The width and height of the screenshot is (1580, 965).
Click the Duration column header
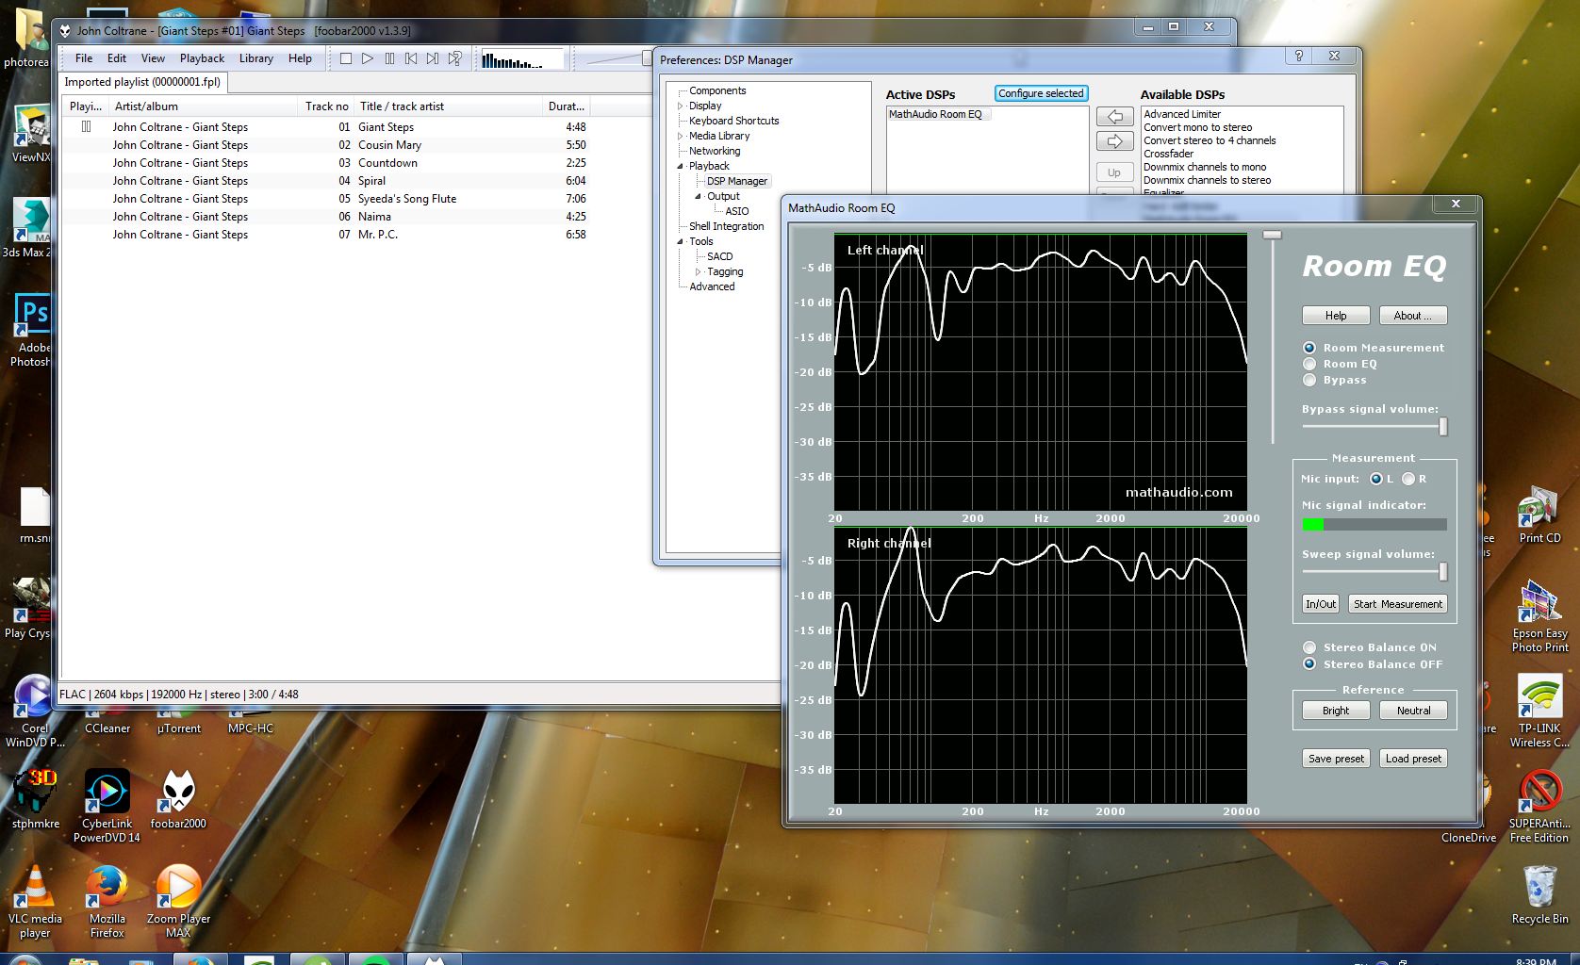[568, 106]
